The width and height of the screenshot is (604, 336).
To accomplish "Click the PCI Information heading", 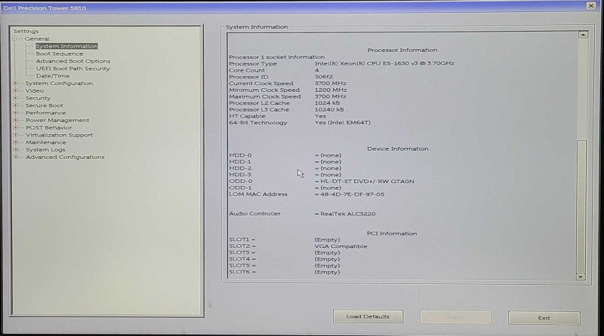I will pos(392,234).
